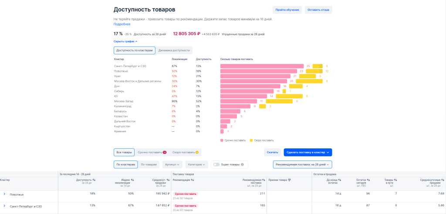Switch table view to По товарам
Image resolution: width=446 pixels, height=214 pixels.
149,164
